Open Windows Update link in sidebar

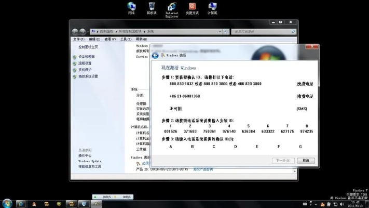88,161
